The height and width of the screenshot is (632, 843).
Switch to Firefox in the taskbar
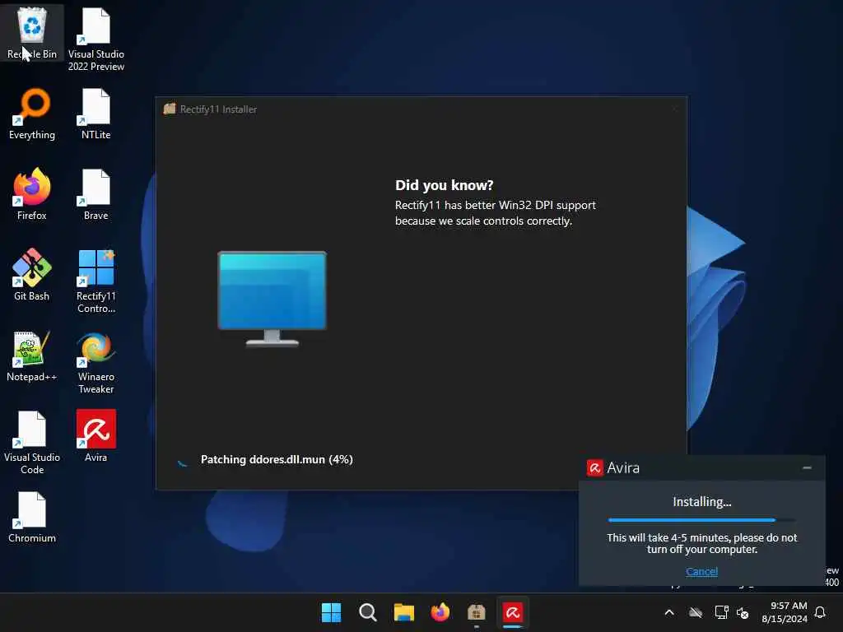[440, 612]
